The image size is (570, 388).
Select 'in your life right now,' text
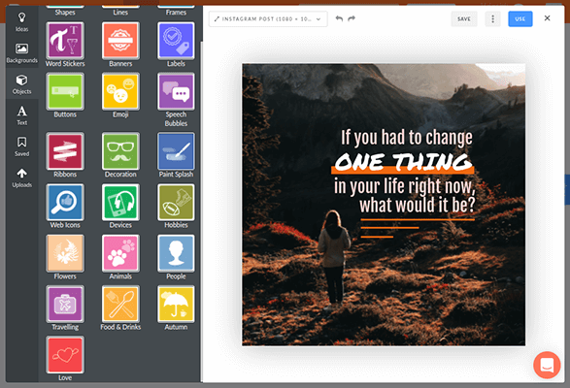point(405,186)
